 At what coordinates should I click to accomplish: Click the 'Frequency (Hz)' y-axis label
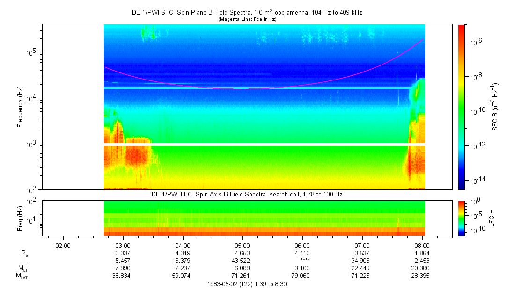[x=20, y=107]
